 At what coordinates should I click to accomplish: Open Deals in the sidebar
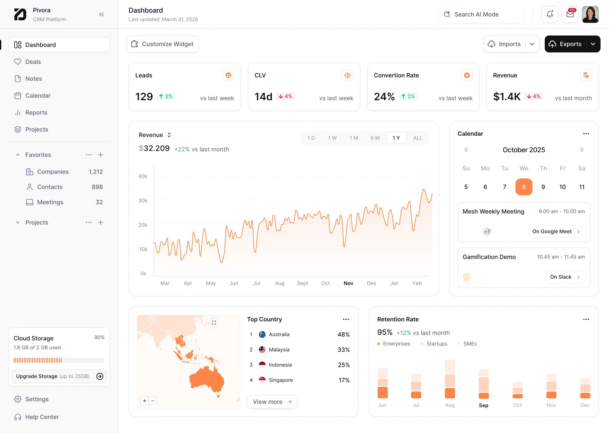(x=59, y=62)
